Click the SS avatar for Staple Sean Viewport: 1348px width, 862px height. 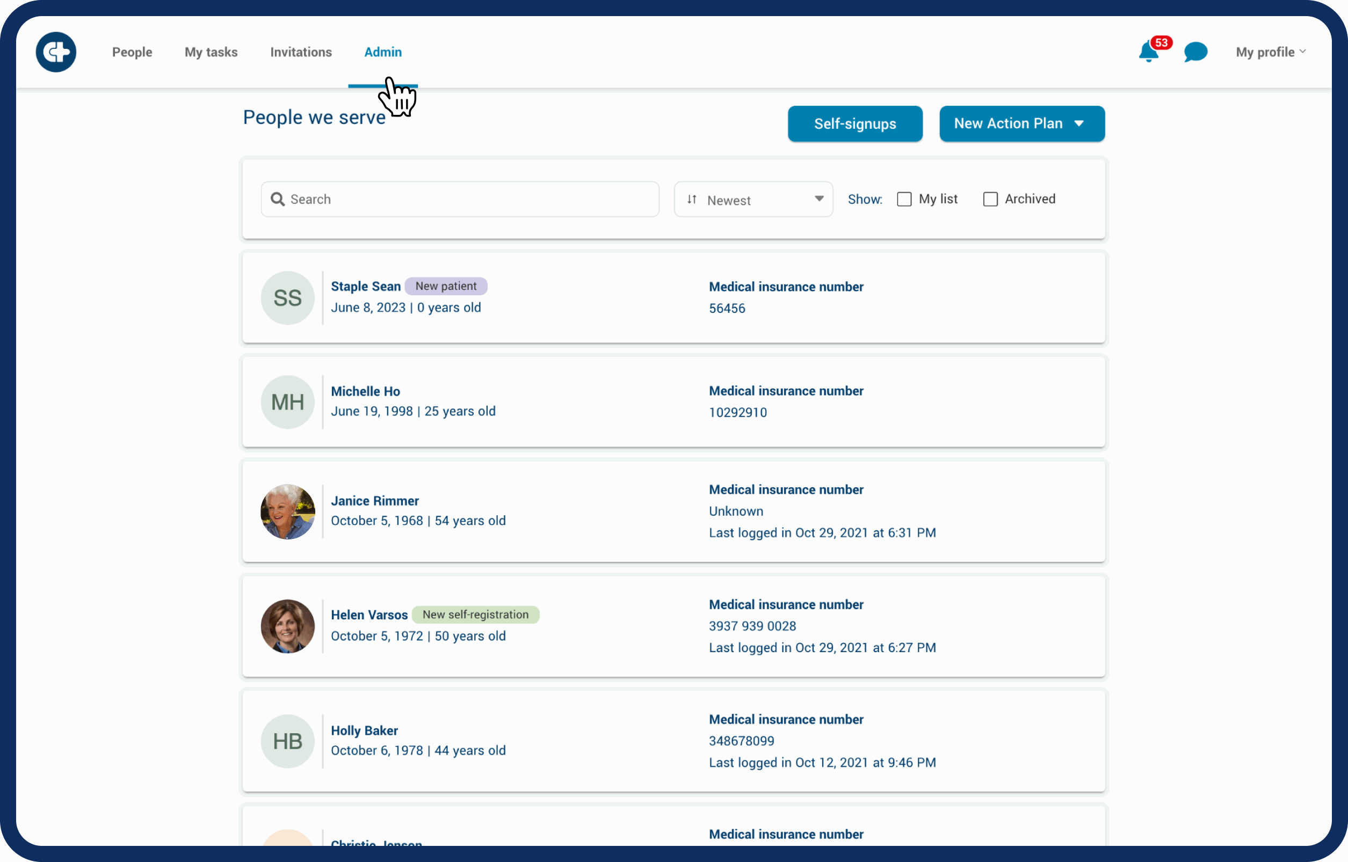[x=287, y=298]
